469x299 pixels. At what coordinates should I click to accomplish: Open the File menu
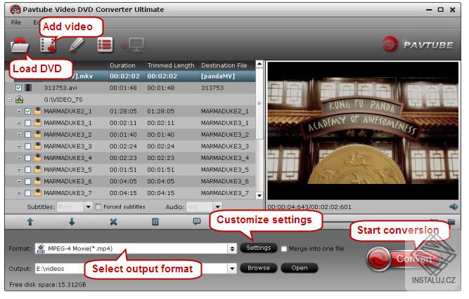click(16, 22)
